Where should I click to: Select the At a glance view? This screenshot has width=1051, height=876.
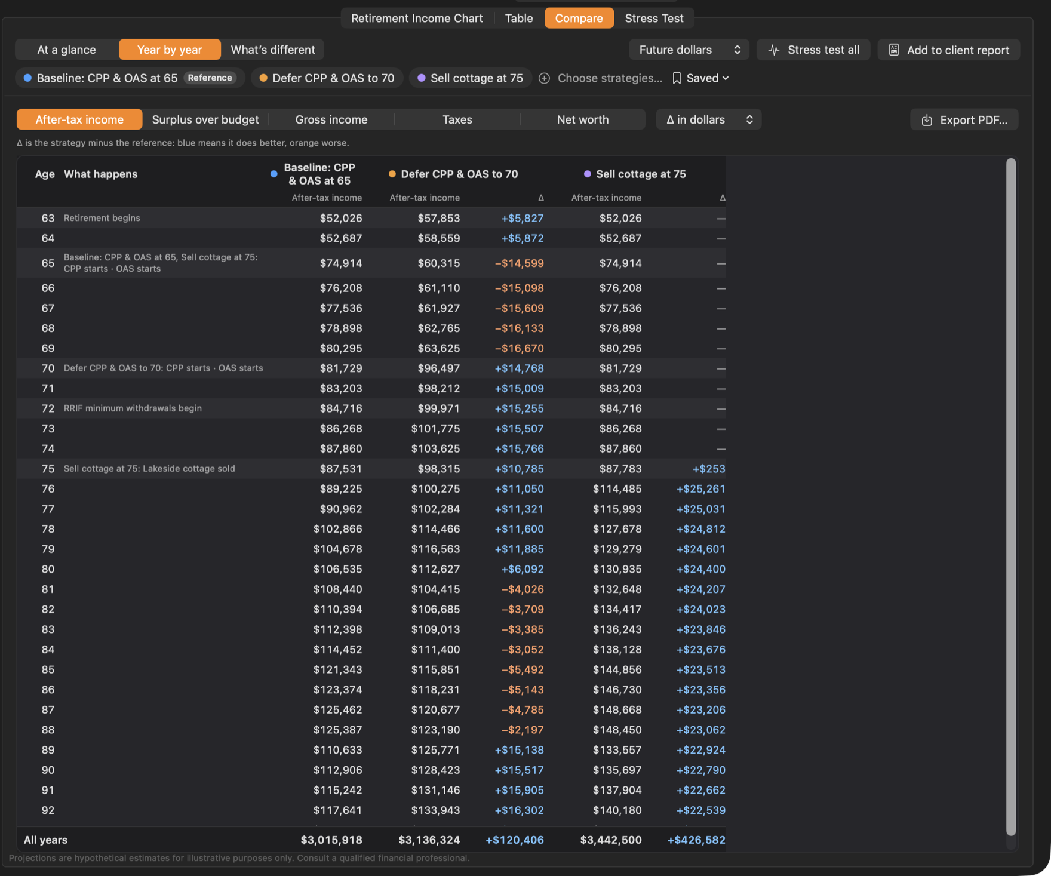click(x=66, y=50)
